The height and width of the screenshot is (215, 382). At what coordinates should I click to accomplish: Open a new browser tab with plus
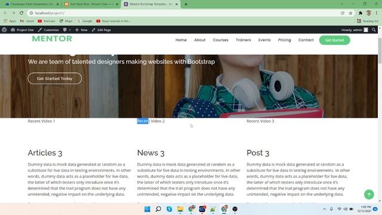pyautogui.click(x=186, y=4)
